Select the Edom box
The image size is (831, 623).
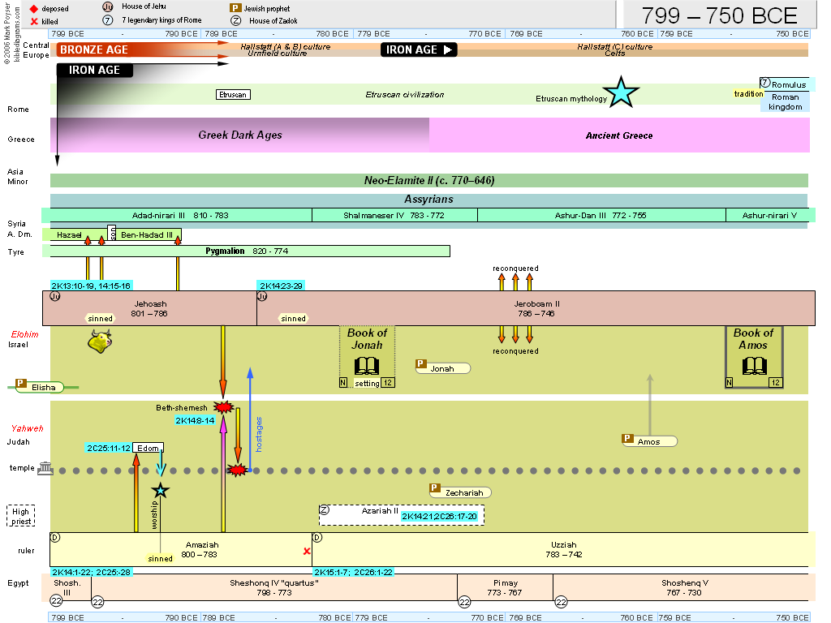(x=149, y=448)
